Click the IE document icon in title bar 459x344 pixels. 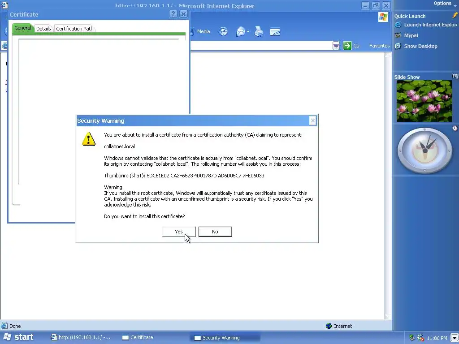[4, 4]
